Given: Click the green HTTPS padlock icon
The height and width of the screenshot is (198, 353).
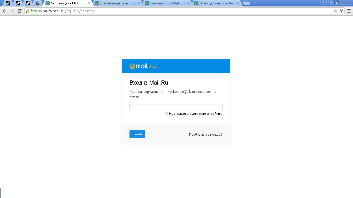Looking at the screenshot, I should 28,11.
